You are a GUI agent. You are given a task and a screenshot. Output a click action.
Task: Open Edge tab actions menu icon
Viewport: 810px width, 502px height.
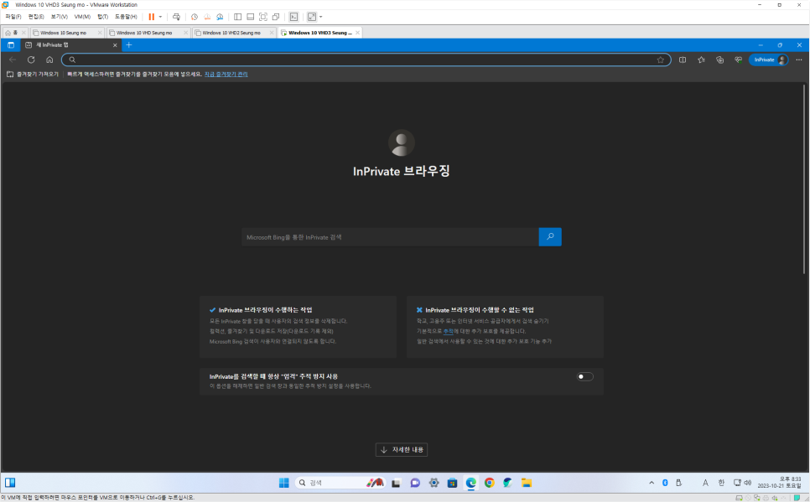pos(11,45)
